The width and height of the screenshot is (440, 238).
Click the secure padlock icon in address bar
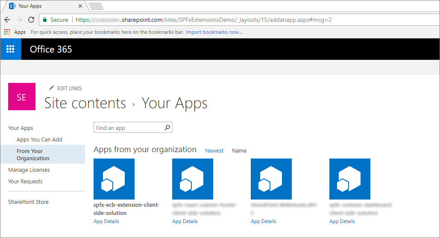pyautogui.click(x=45, y=20)
